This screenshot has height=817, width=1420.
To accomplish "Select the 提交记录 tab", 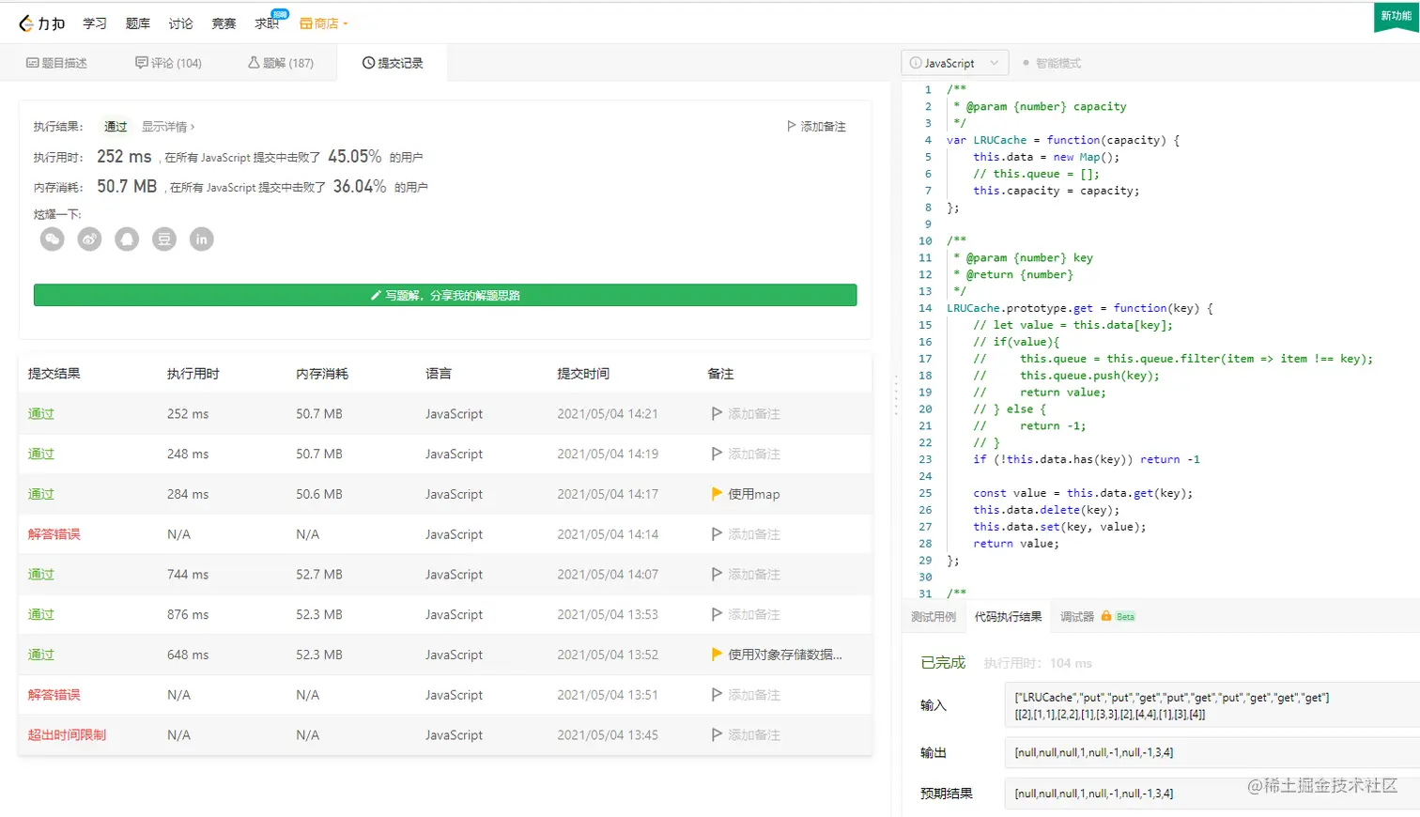I will click(393, 63).
